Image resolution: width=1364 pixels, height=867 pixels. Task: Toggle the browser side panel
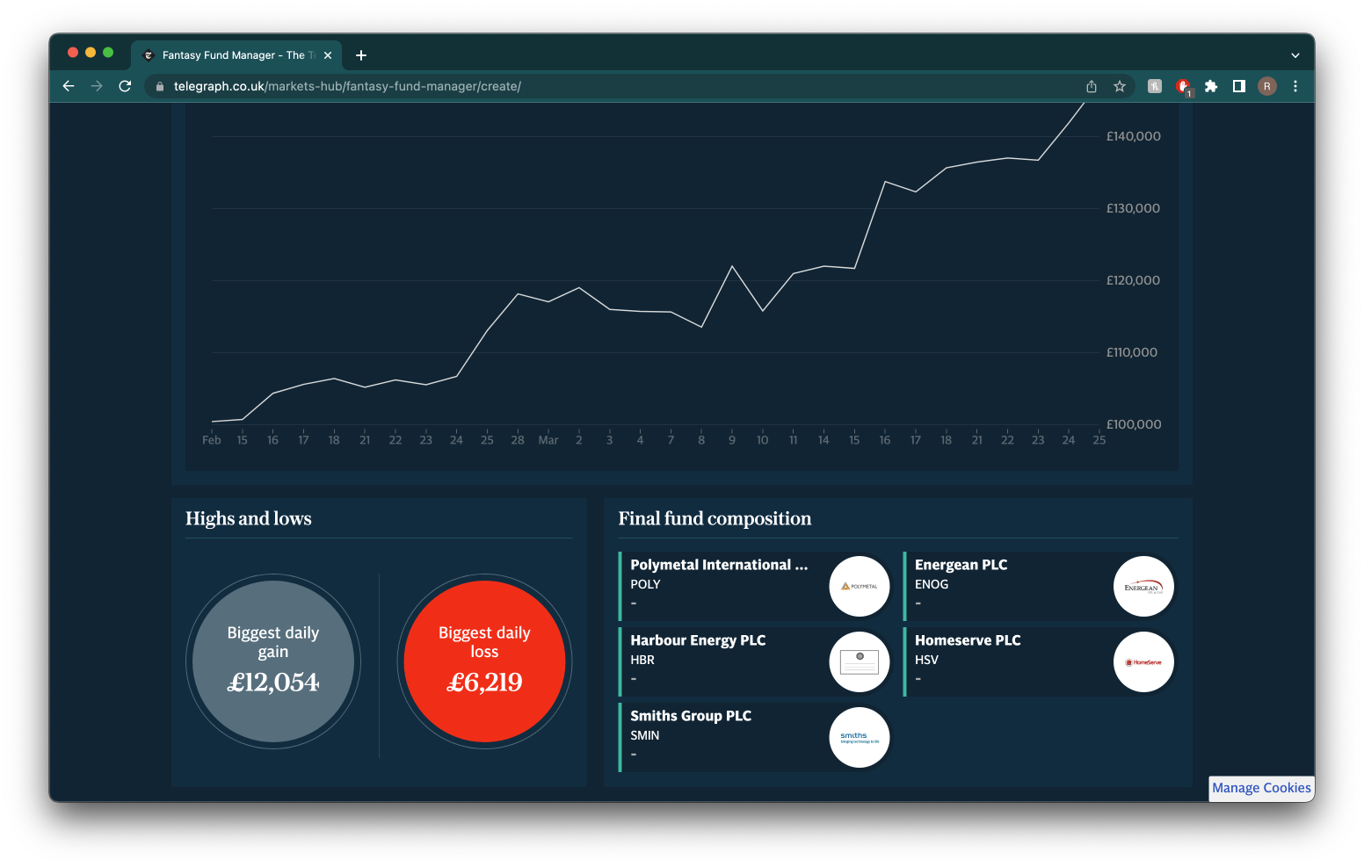coord(1239,86)
